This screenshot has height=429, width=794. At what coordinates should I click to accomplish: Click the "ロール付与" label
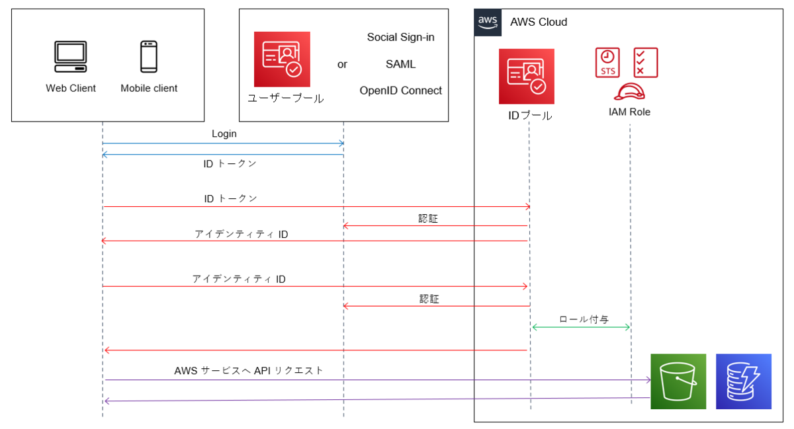click(x=584, y=319)
